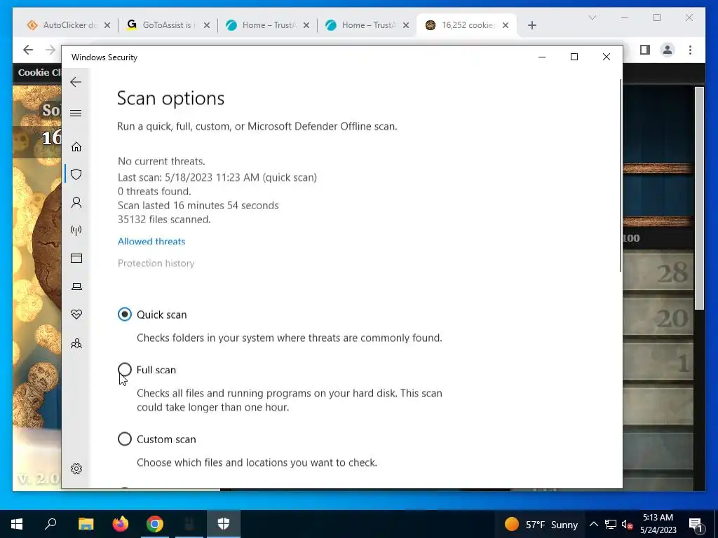
Task: Open Device performance & health heart icon
Action: point(76,315)
